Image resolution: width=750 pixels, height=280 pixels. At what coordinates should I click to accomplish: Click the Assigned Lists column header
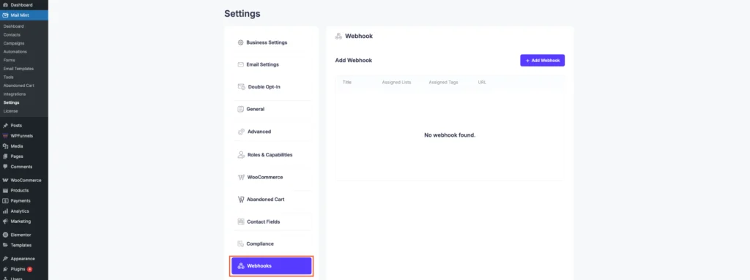click(x=396, y=82)
